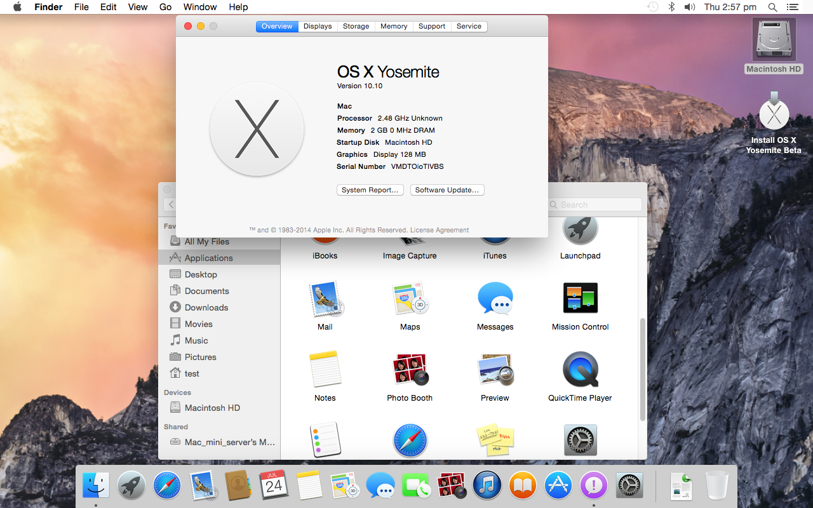Click the Software Update button
The width and height of the screenshot is (813, 508).
point(447,190)
